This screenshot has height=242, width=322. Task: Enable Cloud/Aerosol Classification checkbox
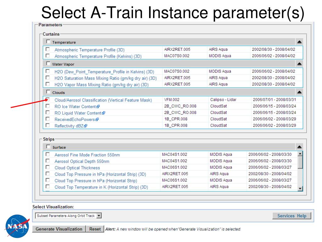click(48, 99)
